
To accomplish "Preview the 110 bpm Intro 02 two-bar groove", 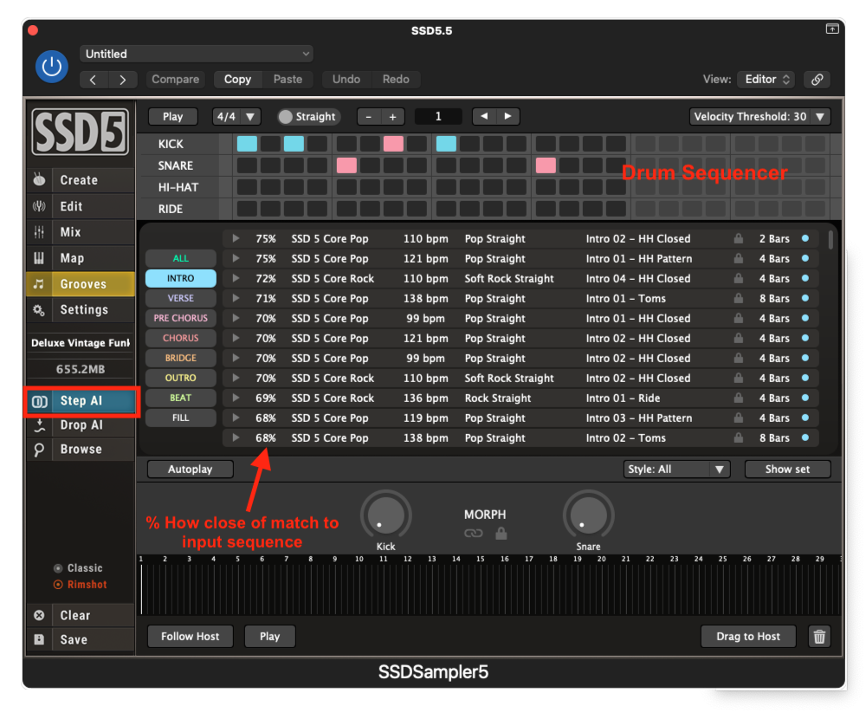I will click(x=236, y=239).
